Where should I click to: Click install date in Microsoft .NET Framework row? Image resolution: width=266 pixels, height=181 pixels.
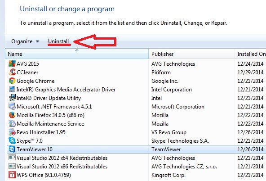(x=250, y=107)
